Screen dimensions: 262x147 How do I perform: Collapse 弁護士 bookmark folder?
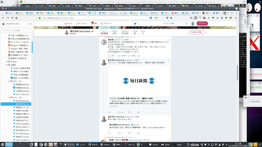pyautogui.click(x=7, y=65)
